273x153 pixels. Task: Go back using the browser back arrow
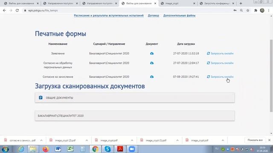click(x=4, y=10)
